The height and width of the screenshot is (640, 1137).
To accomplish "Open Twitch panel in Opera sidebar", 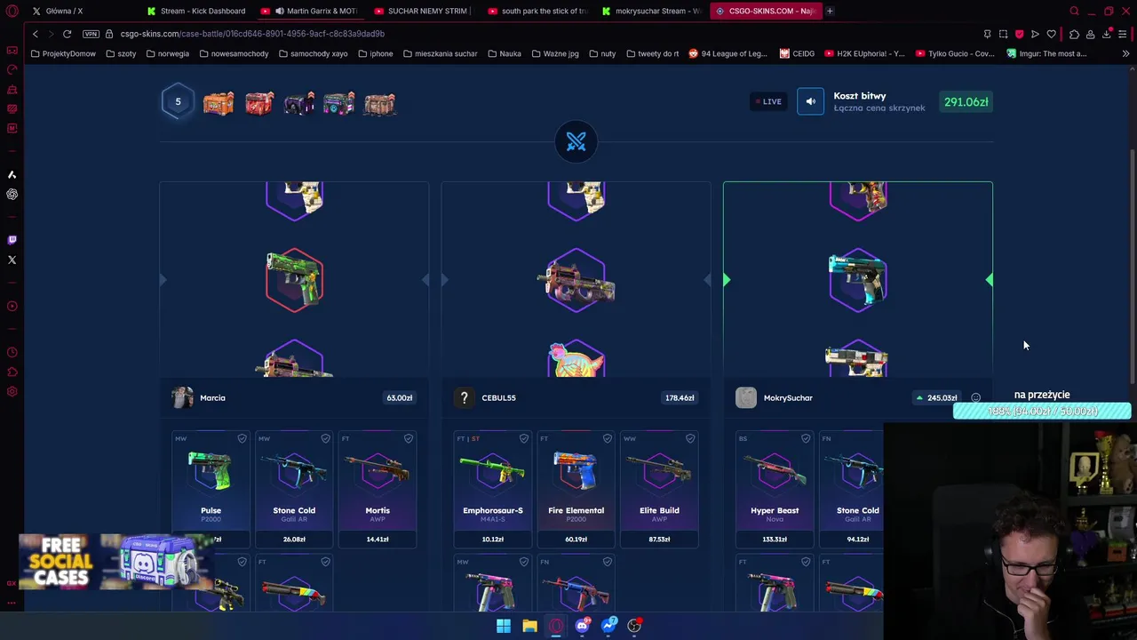I will [x=12, y=240].
